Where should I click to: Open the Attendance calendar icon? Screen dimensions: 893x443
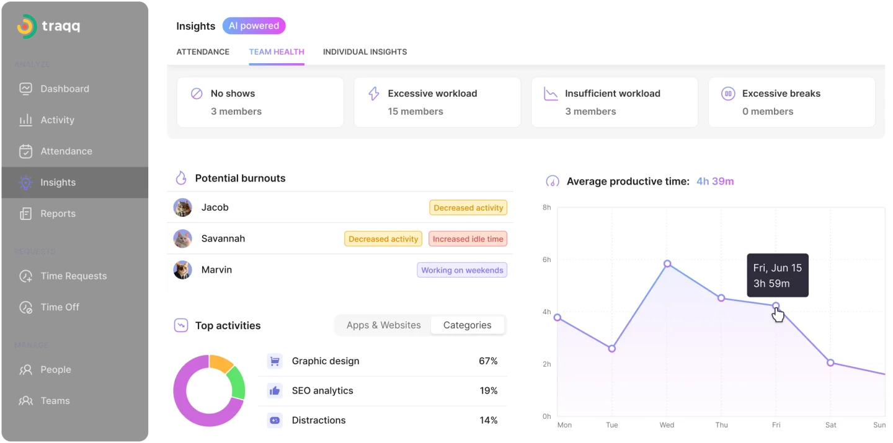25,151
